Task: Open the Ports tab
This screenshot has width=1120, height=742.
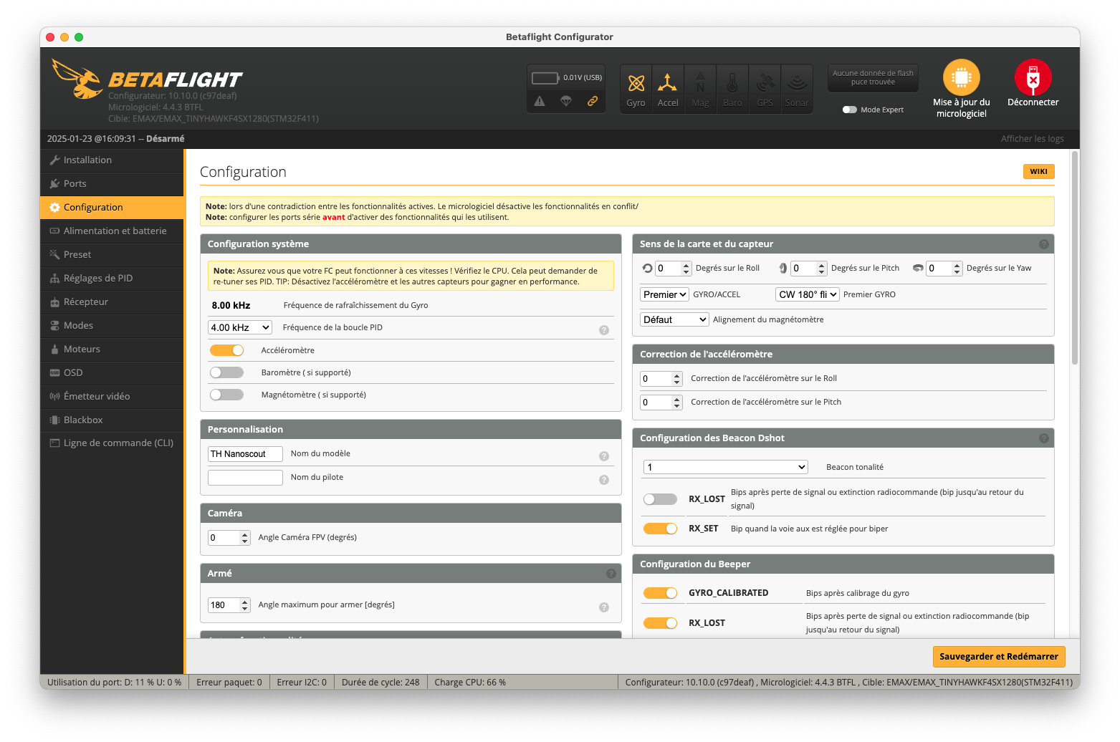Action: (x=112, y=183)
